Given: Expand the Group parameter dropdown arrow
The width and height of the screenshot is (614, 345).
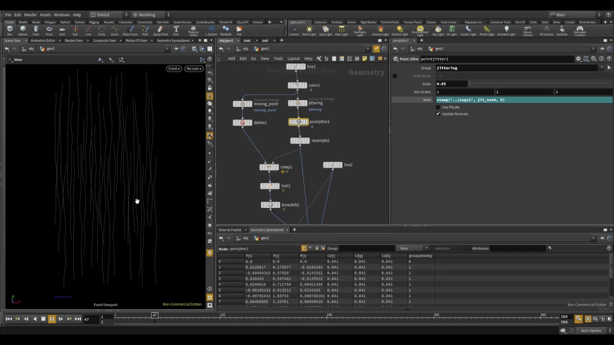Looking at the screenshot, I should coord(602,68).
